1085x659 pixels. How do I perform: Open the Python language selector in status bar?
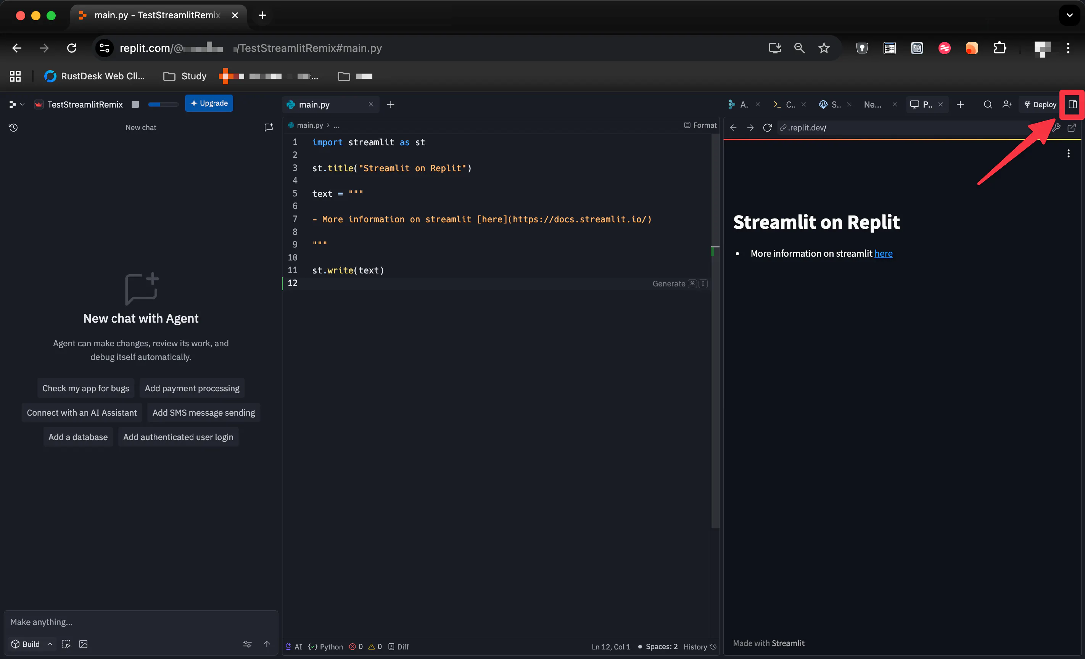coord(325,647)
